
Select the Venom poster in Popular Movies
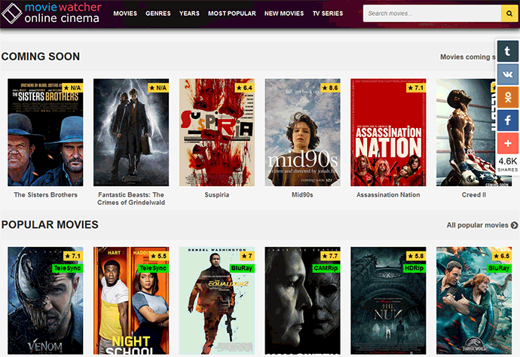(x=45, y=301)
